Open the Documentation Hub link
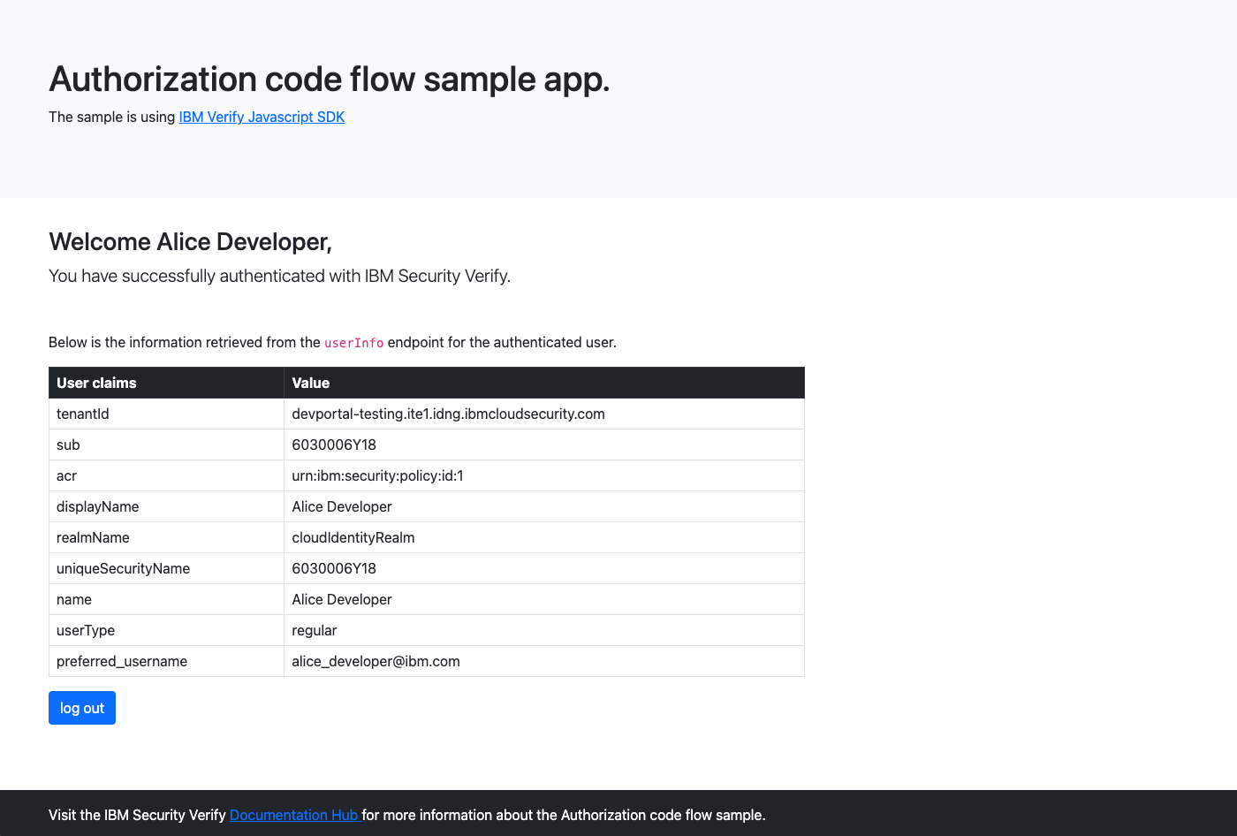Image resolution: width=1237 pixels, height=836 pixels. coord(293,815)
